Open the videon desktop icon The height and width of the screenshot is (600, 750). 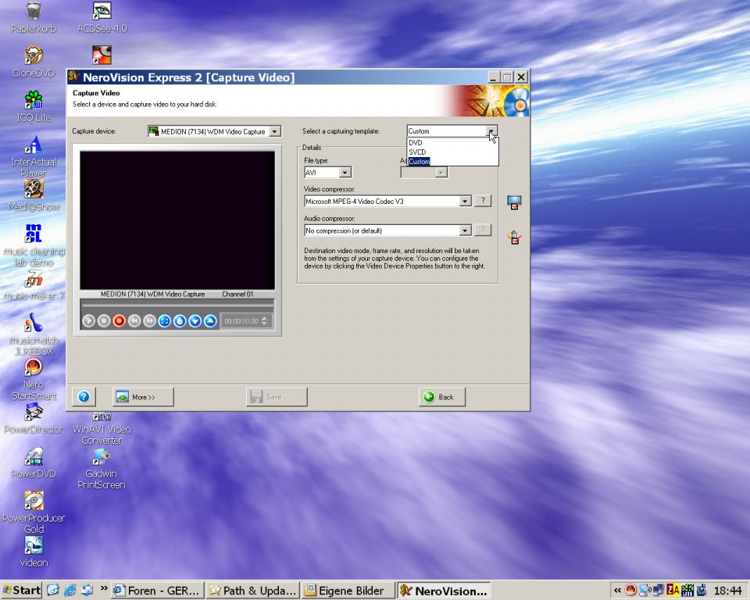[x=34, y=552]
